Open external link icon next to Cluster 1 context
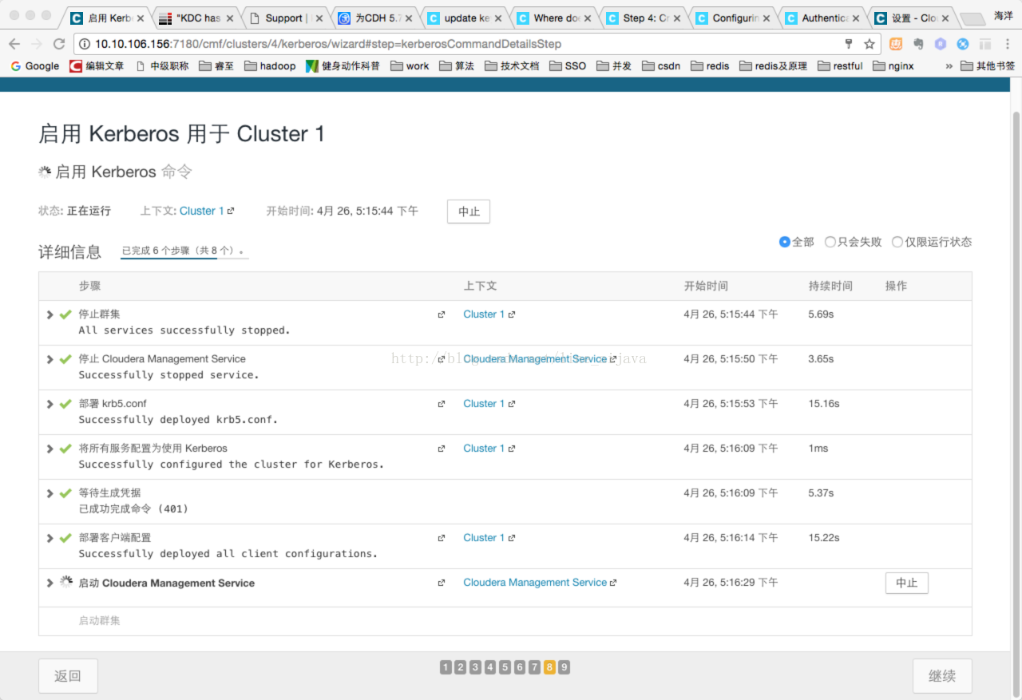The image size is (1022, 700). pyautogui.click(x=231, y=212)
